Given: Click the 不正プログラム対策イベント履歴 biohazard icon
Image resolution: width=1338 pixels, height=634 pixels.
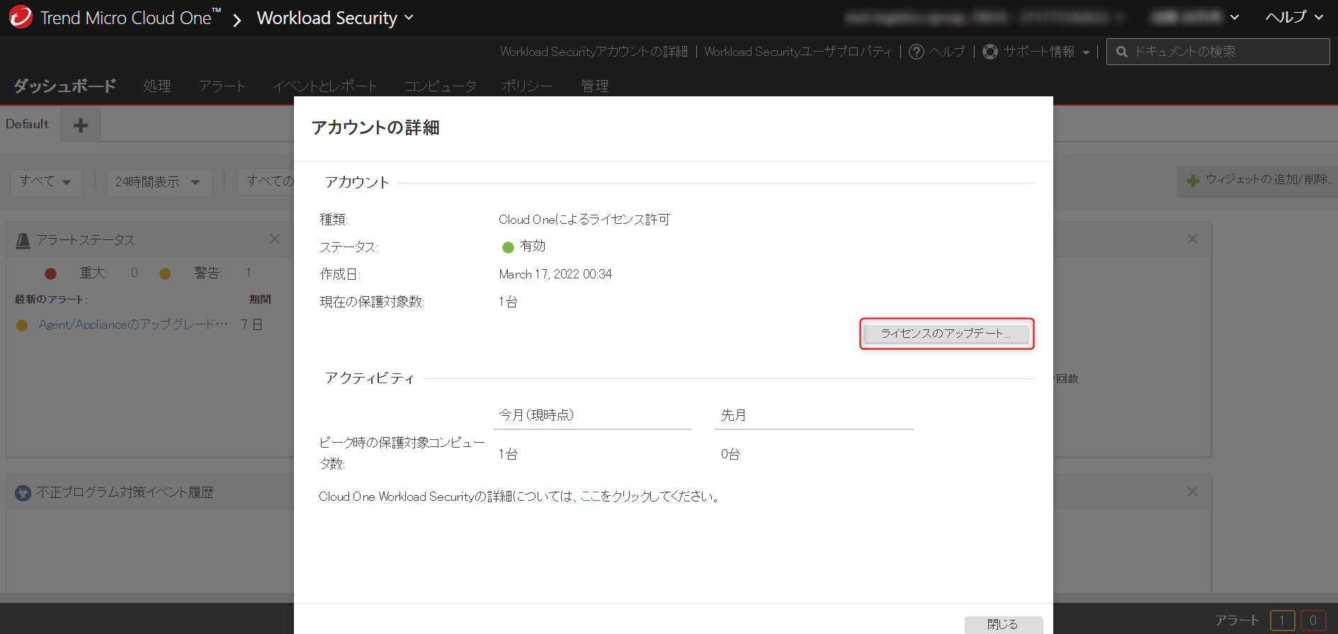Looking at the screenshot, I should (x=23, y=493).
